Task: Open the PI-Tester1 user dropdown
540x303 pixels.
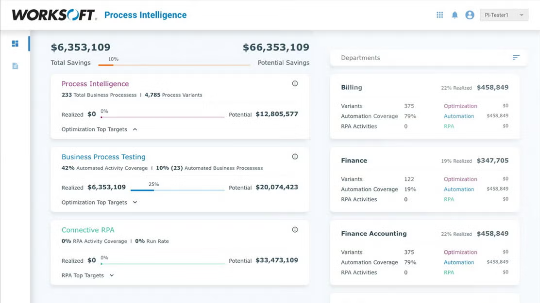Action: coord(504,15)
